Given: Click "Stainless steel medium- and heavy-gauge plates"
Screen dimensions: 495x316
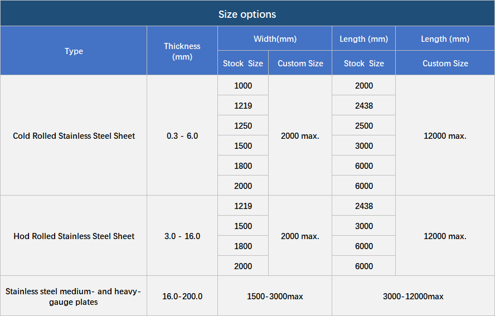Looking at the screenshot, I should (74, 296).
